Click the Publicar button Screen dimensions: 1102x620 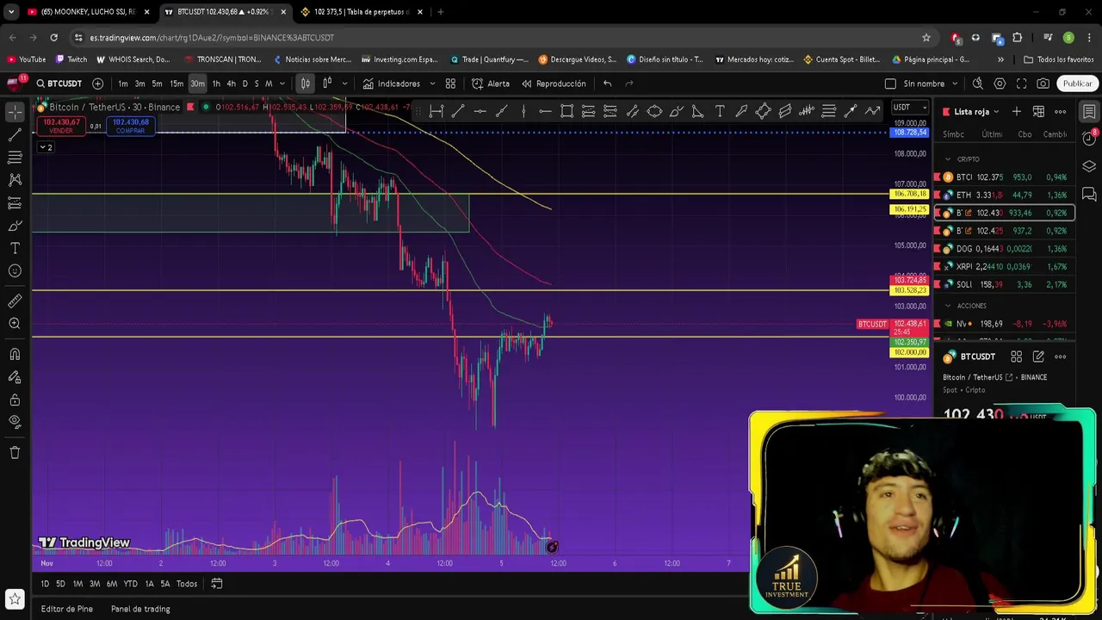click(x=1077, y=84)
